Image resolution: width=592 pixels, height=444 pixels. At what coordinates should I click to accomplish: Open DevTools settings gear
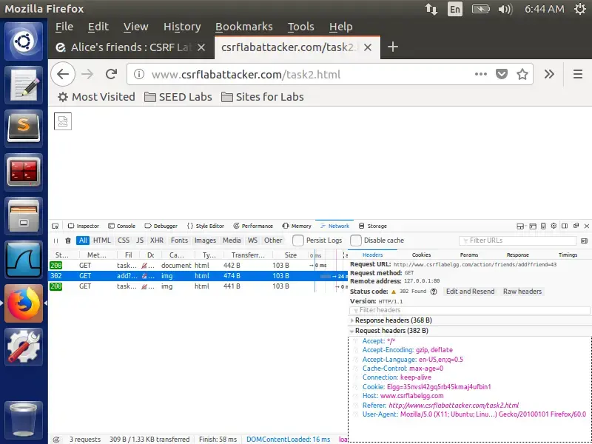click(554, 226)
